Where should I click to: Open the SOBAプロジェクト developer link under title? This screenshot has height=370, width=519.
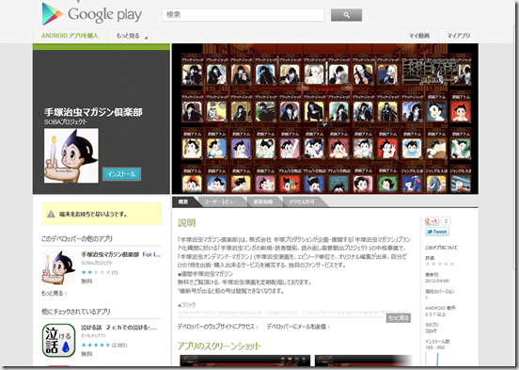click(x=66, y=121)
